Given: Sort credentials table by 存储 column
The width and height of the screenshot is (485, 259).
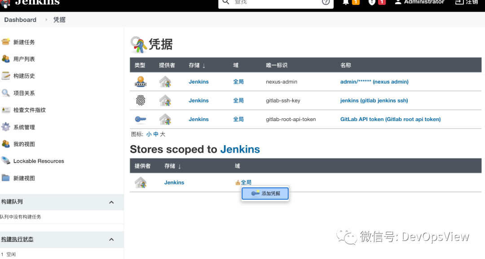Looking at the screenshot, I should [x=197, y=65].
